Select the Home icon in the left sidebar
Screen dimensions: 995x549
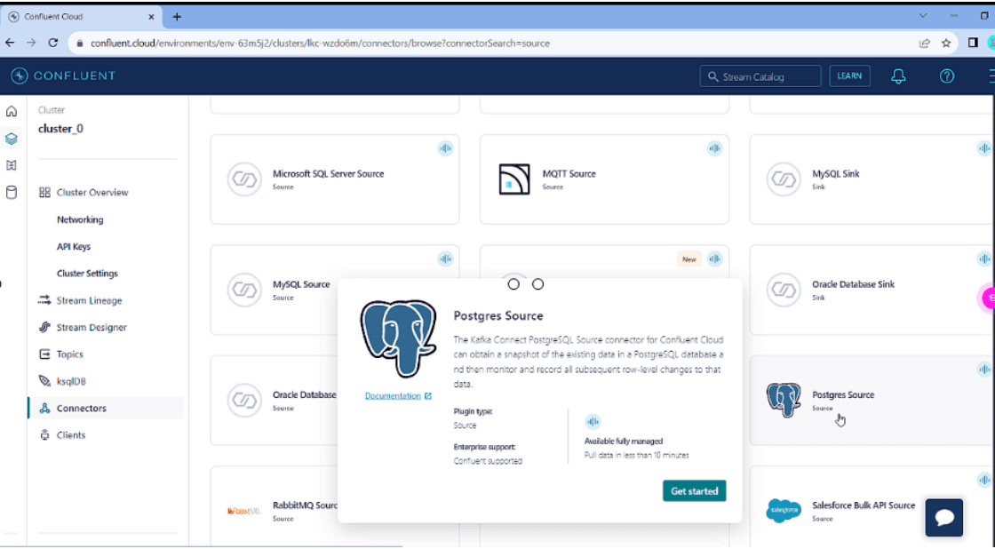click(12, 111)
